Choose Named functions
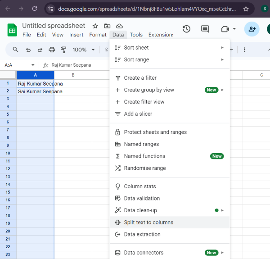The image size is (270, 259). [170, 156]
